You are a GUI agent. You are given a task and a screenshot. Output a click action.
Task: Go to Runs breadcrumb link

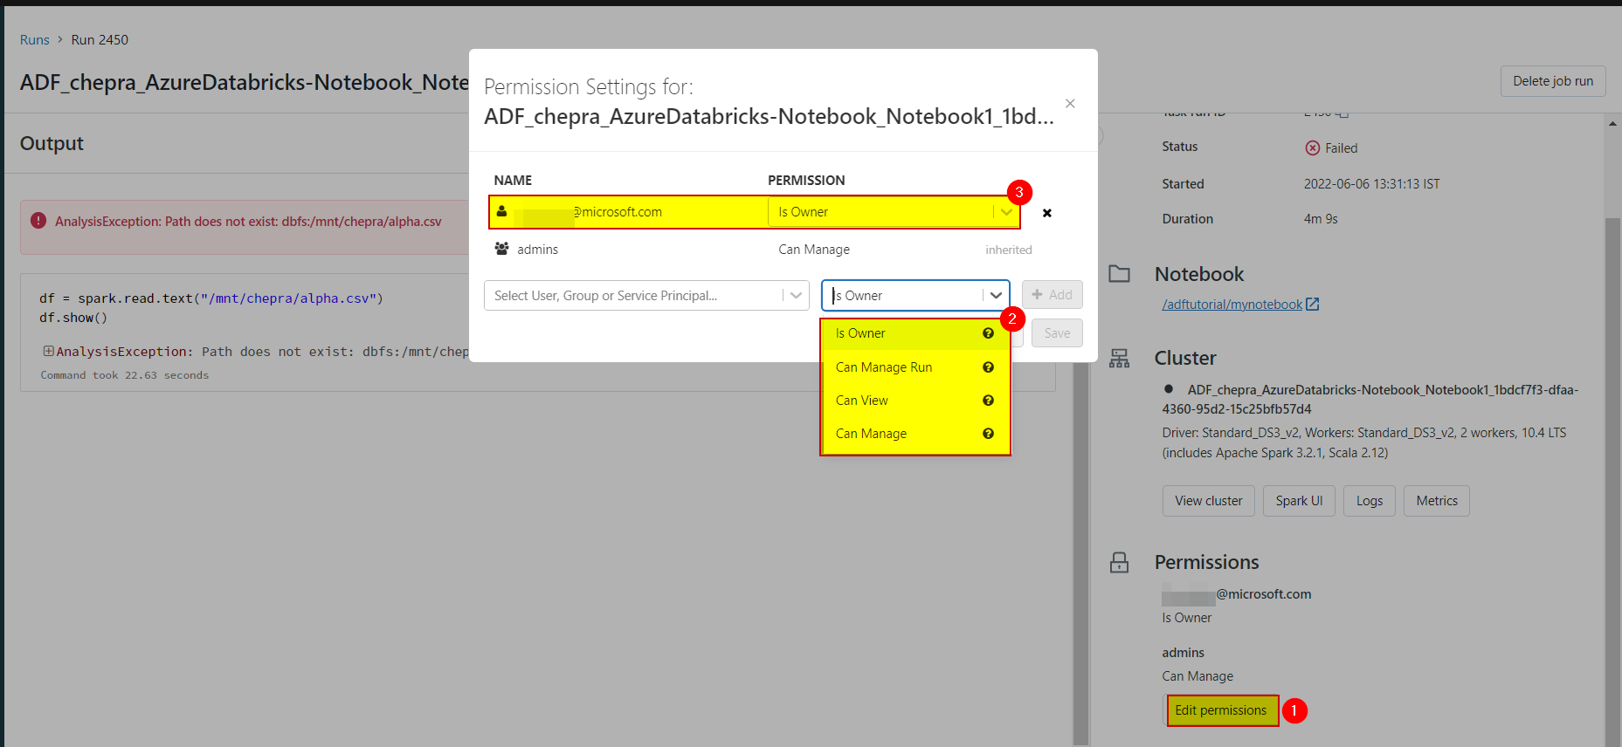pyautogui.click(x=35, y=40)
